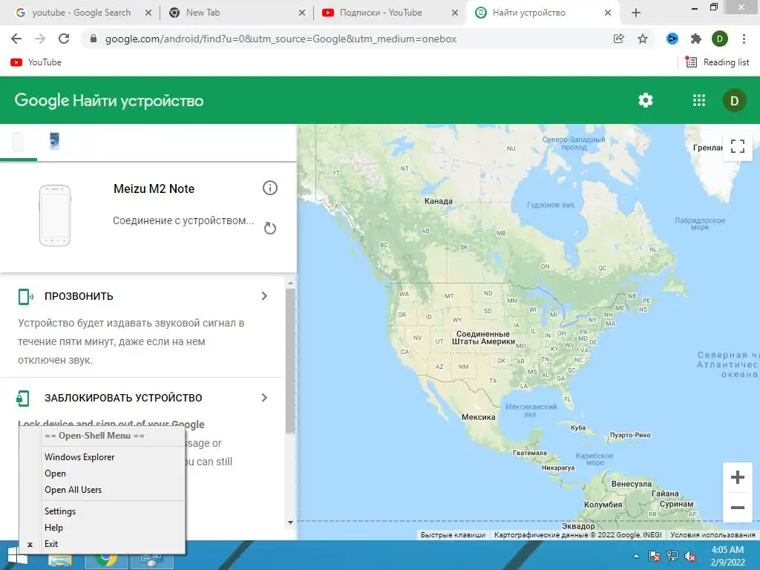The image size is (760, 570).
Task: Open Быстрые клавиши keyboard shortcuts link
Action: (x=453, y=535)
